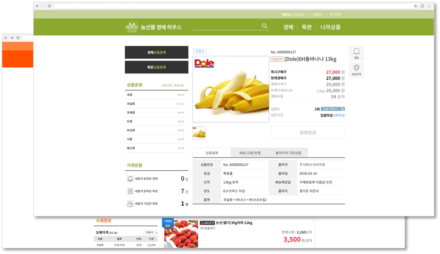Reload the rear browser window

18,38
